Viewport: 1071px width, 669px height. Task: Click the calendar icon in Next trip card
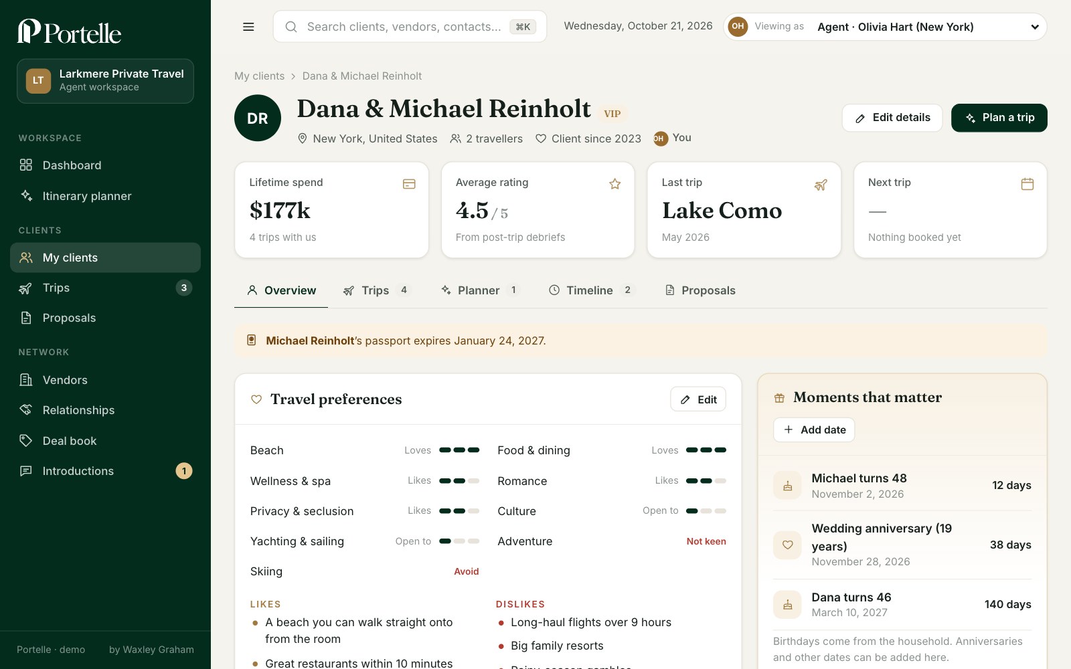[1027, 184]
